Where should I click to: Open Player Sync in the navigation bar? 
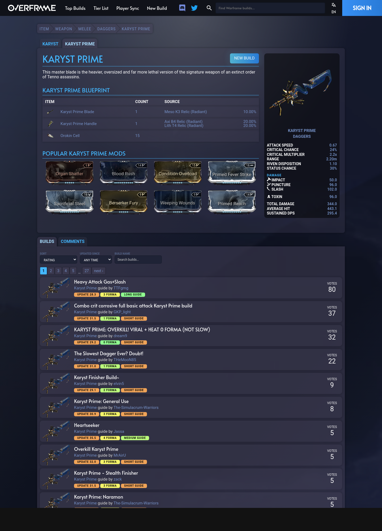click(128, 8)
